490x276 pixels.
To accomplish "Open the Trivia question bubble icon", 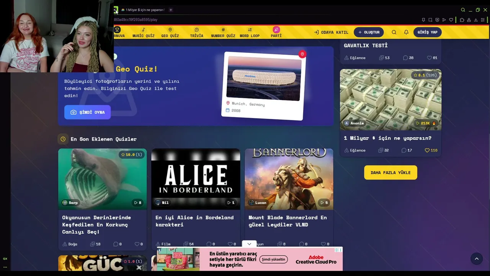I will pyautogui.click(x=197, y=30).
